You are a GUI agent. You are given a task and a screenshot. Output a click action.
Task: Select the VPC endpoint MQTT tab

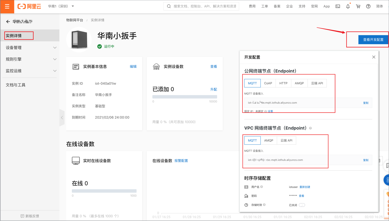[x=252, y=140]
